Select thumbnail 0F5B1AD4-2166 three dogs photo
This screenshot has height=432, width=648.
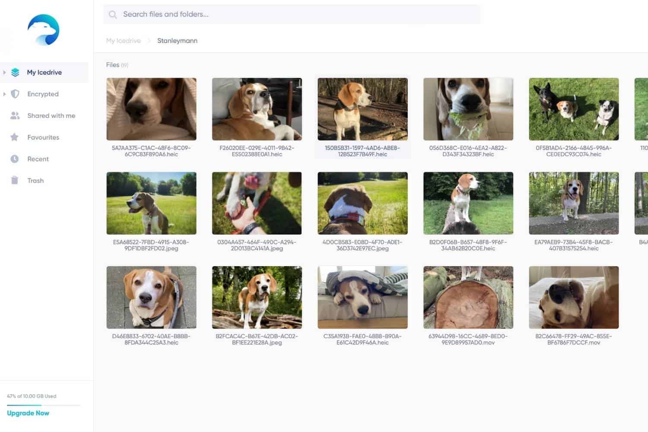574,109
